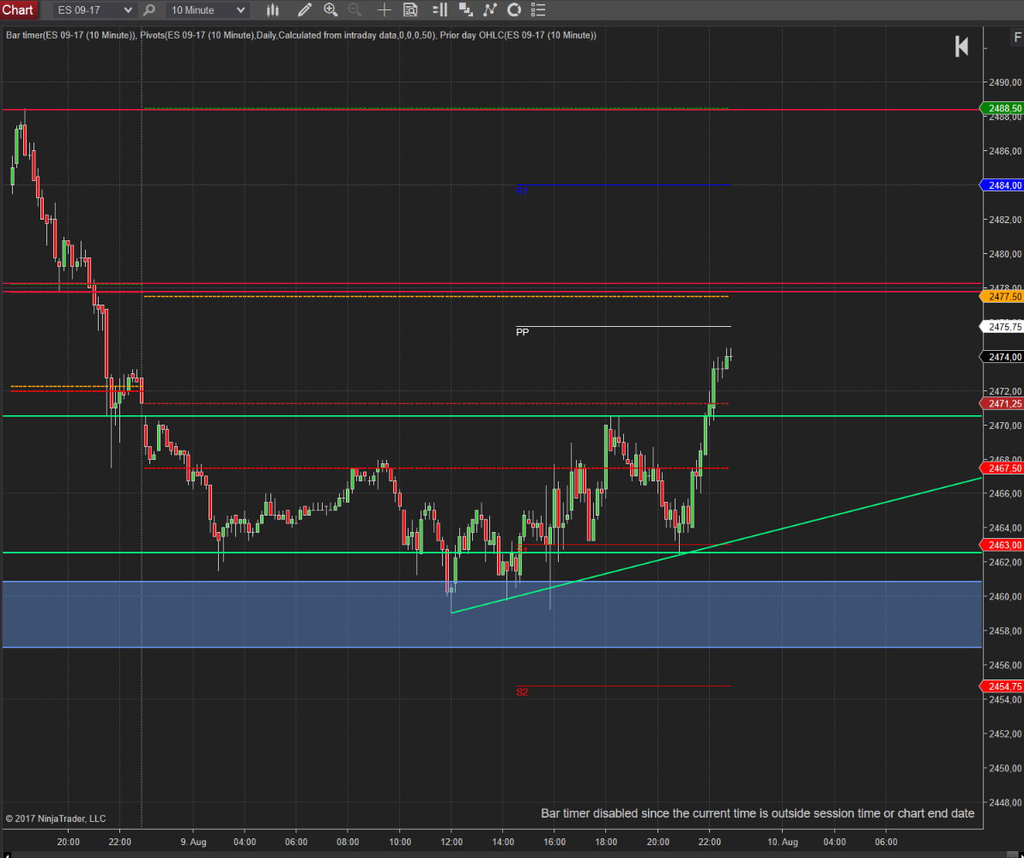This screenshot has height=858, width=1024.
Task: Expand the 10 Minute interval dropdown
Action: point(240,10)
